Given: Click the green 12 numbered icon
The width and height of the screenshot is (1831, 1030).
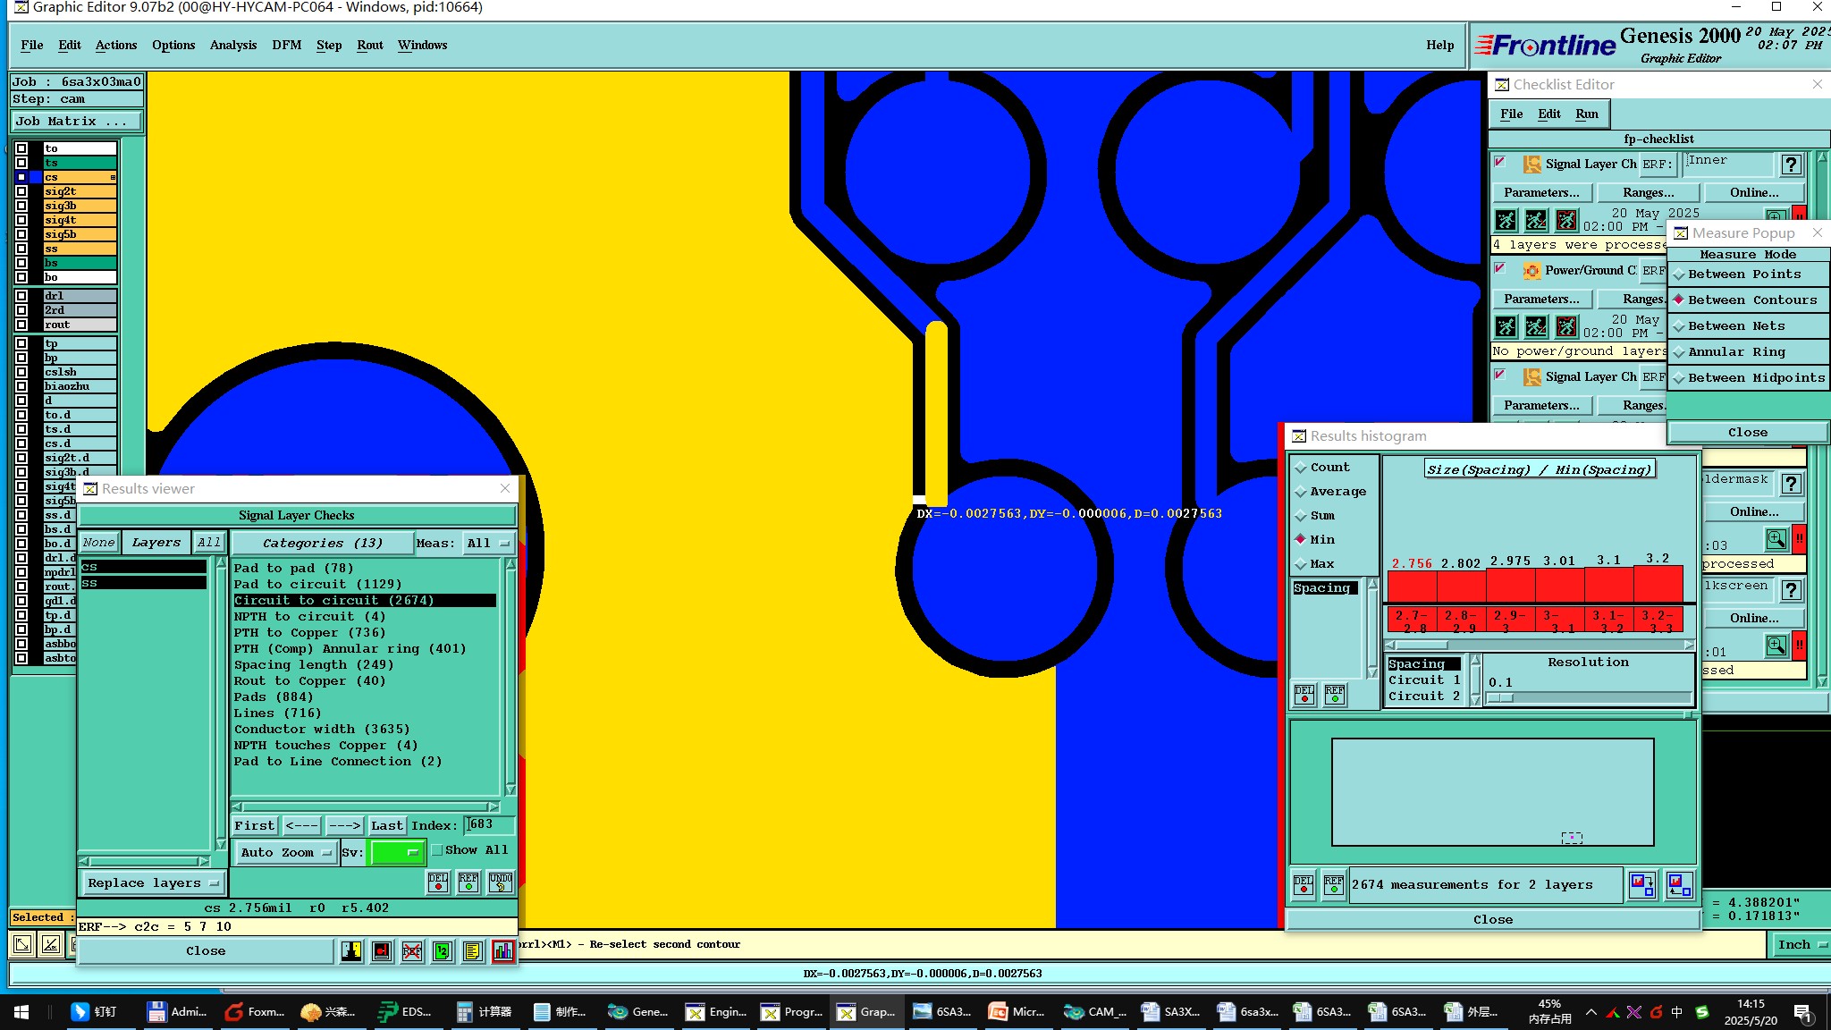Looking at the screenshot, I should tap(443, 951).
